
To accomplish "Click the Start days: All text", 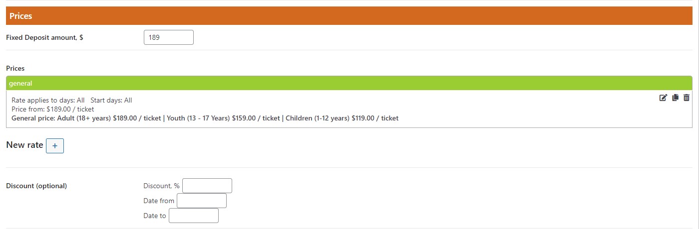I will (x=111, y=100).
